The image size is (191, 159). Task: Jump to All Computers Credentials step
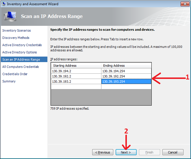21,67
